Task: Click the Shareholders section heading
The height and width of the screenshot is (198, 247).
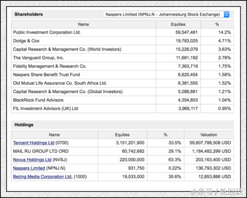Action: click(29, 14)
